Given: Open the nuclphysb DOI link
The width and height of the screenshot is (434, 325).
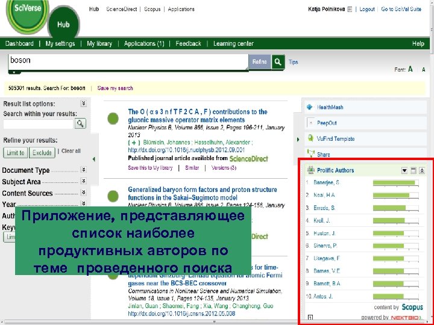Looking at the screenshot, I should tap(186, 150).
